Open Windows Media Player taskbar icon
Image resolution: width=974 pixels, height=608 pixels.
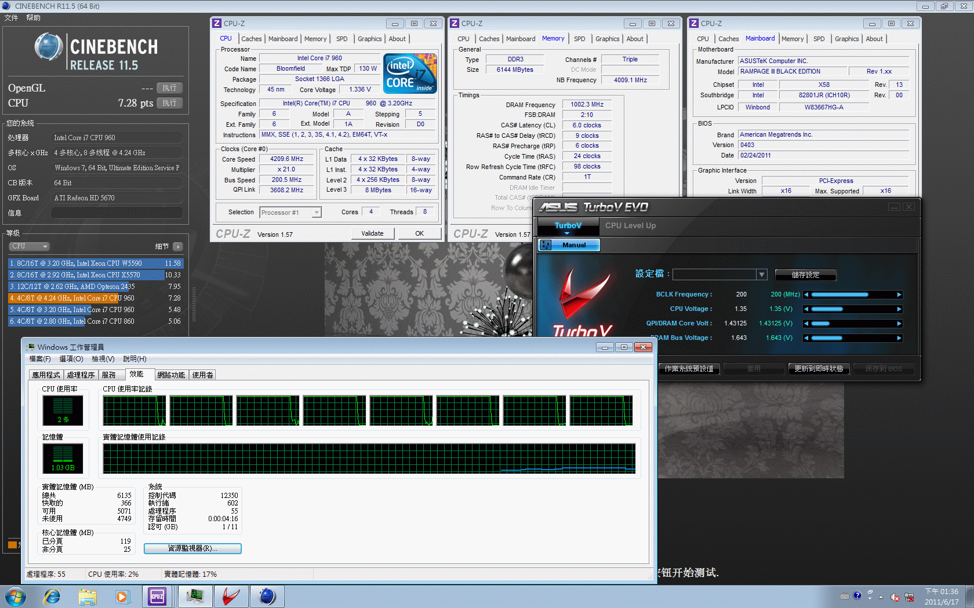click(x=122, y=596)
